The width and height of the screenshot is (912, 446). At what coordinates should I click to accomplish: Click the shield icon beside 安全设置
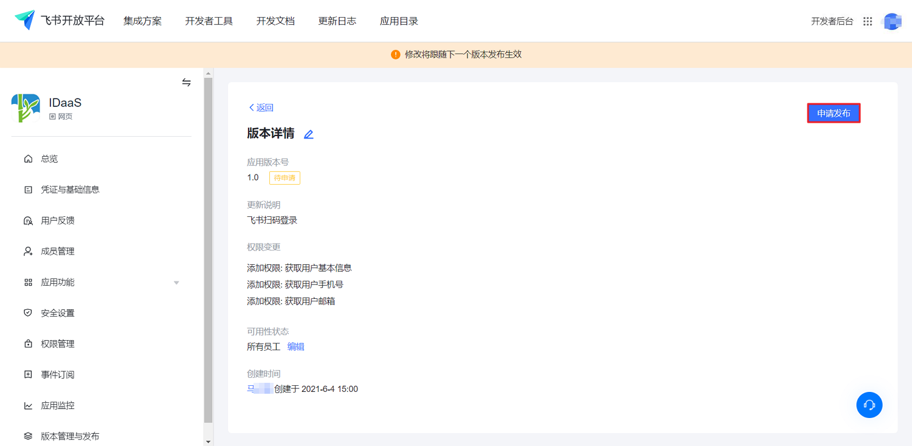[x=28, y=313]
